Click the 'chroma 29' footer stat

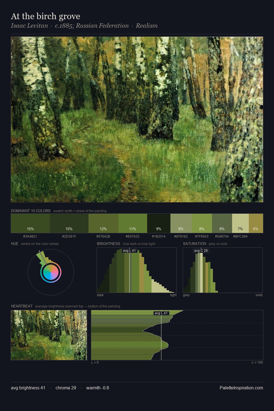click(66, 388)
